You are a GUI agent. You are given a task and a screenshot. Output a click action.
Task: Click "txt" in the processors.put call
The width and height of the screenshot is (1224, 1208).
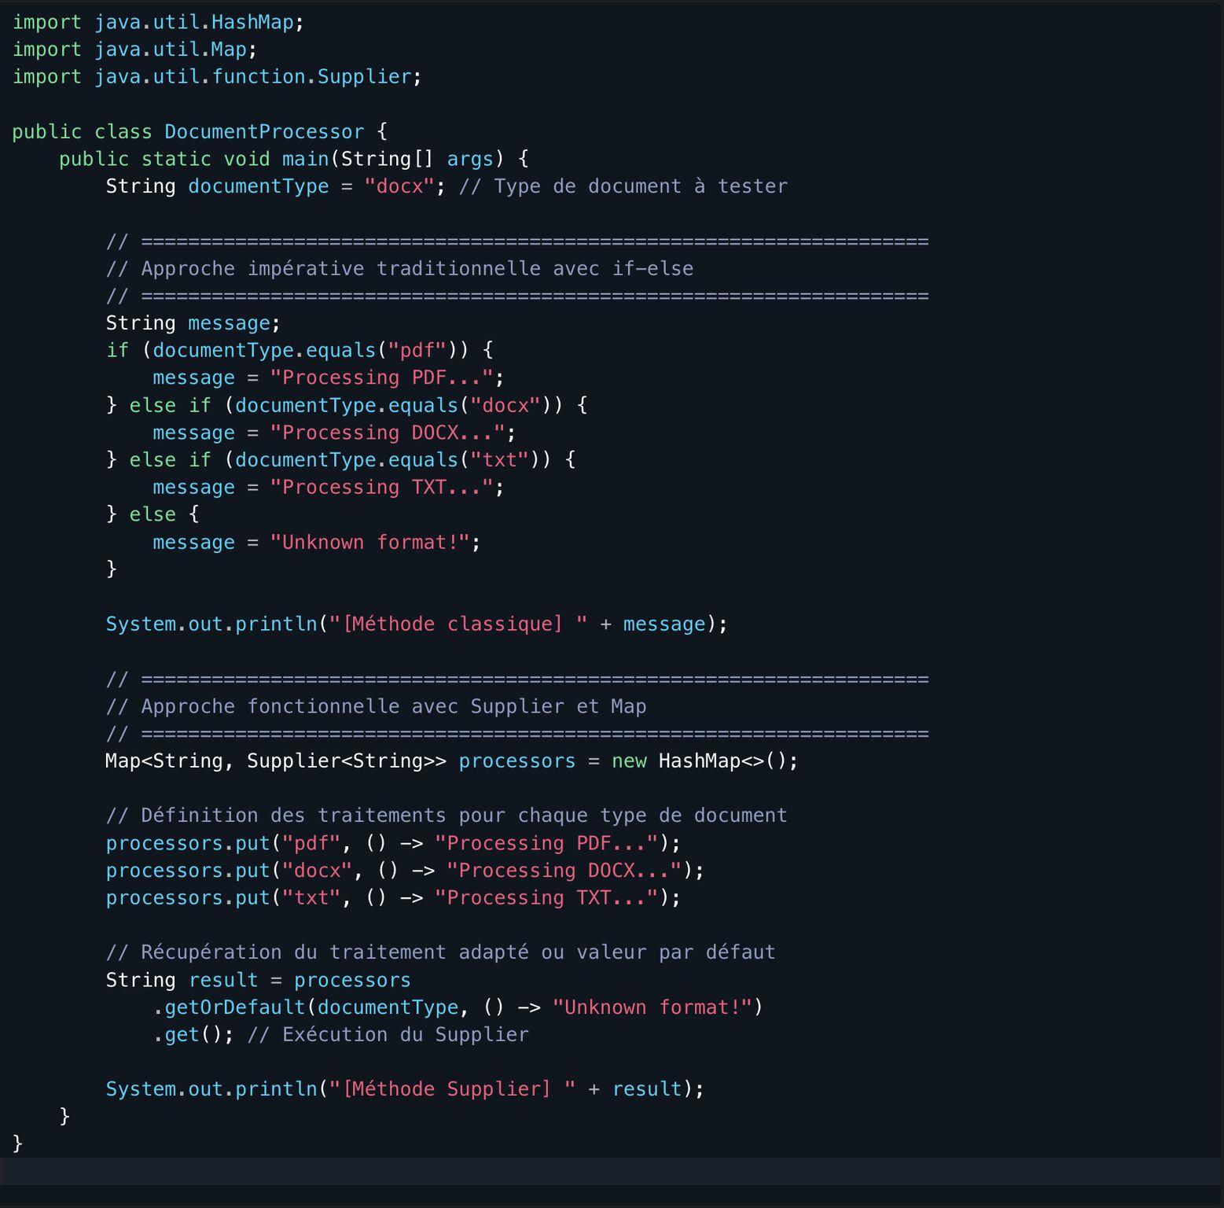coord(311,897)
